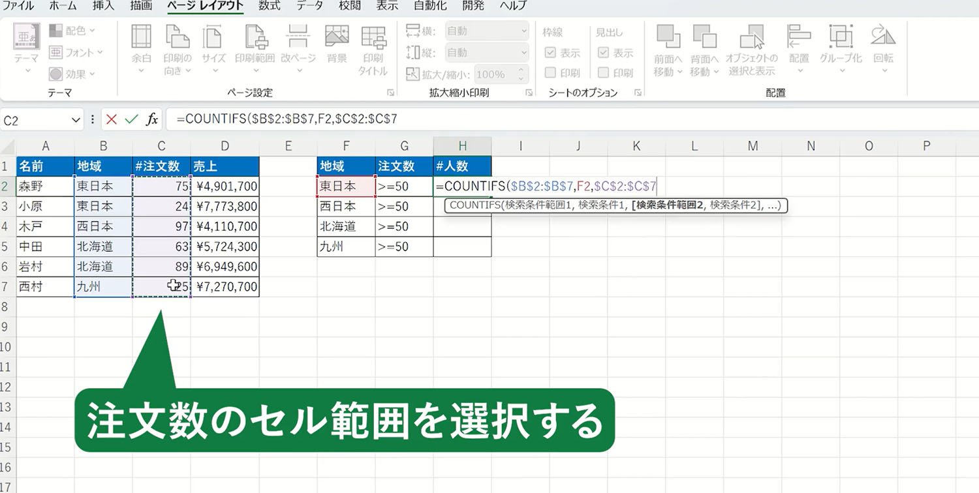Screen dimensions: 979x493
Task: Click the fx insert function icon
Action: [x=151, y=119]
